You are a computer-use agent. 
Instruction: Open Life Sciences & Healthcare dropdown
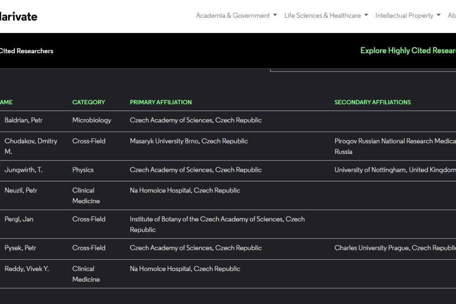326,16
